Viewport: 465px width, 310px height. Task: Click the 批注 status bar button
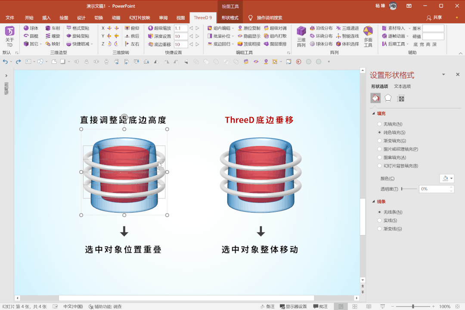320,306
